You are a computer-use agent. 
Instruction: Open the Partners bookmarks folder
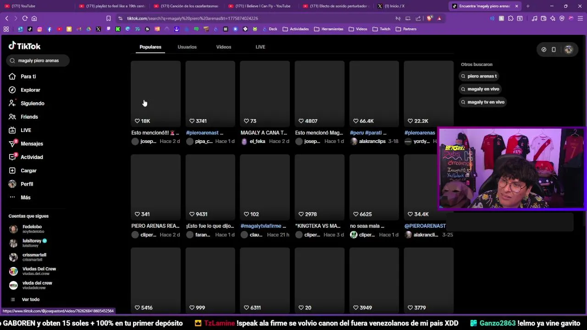(406, 29)
